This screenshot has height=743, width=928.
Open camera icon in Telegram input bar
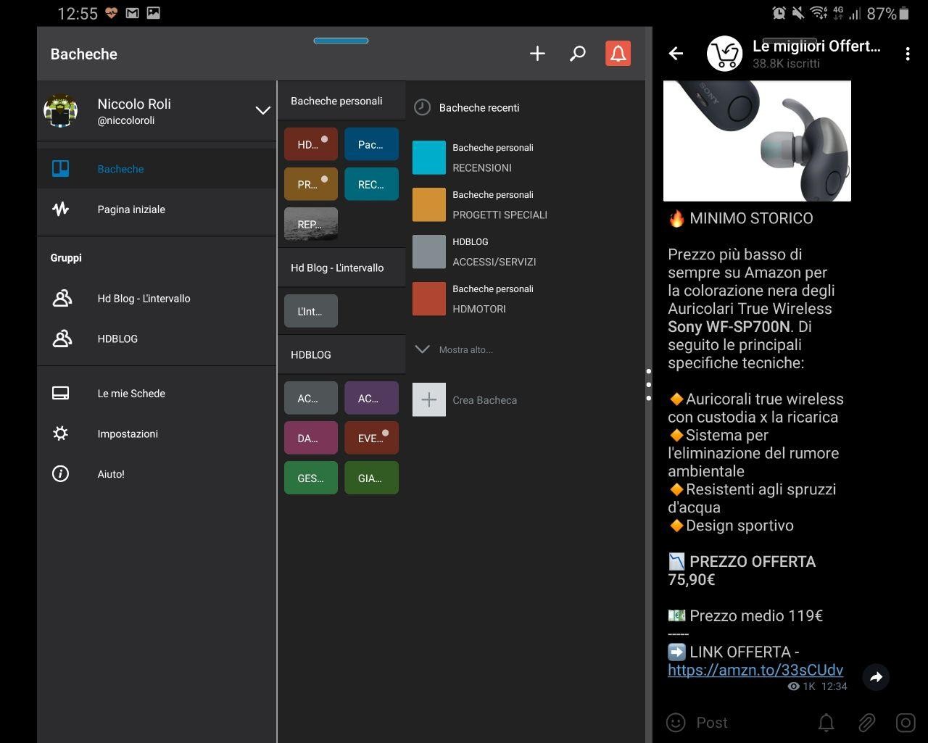pos(906,723)
